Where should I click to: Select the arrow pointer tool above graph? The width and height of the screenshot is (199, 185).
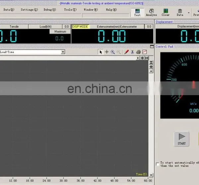pyautogui.click(x=101, y=52)
